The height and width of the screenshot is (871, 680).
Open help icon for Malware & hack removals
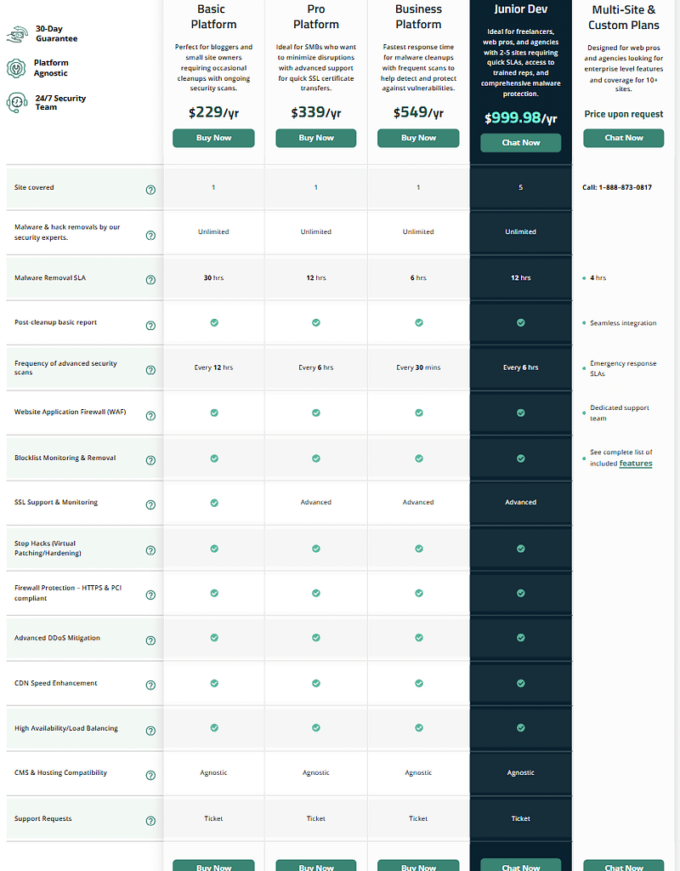pos(150,236)
